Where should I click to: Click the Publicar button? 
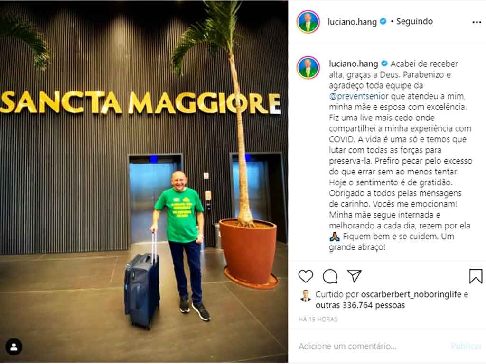point(466,346)
